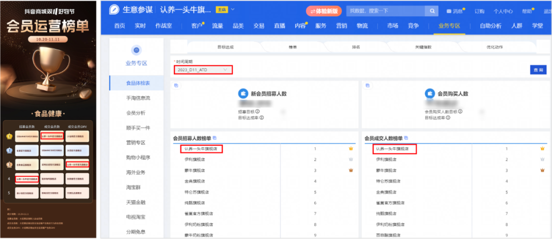Click 伊利旗舰店 in 会员招募人数榜单
The image size is (552, 239).
tap(195, 160)
